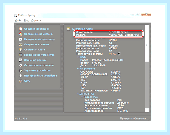Close the Speccy window
The width and height of the screenshot is (170, 135).
point(146,15)
